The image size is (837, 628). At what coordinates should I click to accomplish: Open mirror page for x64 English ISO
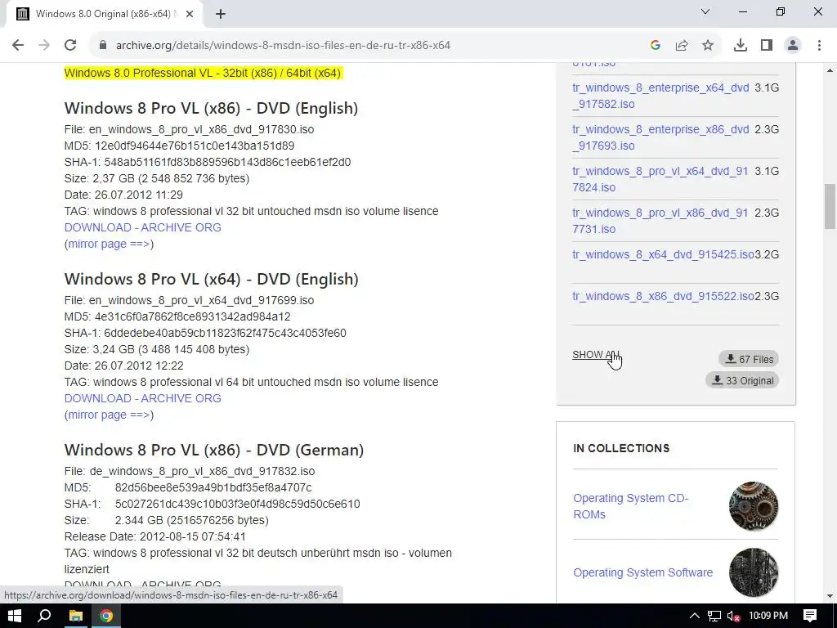(x=109, y=415)
